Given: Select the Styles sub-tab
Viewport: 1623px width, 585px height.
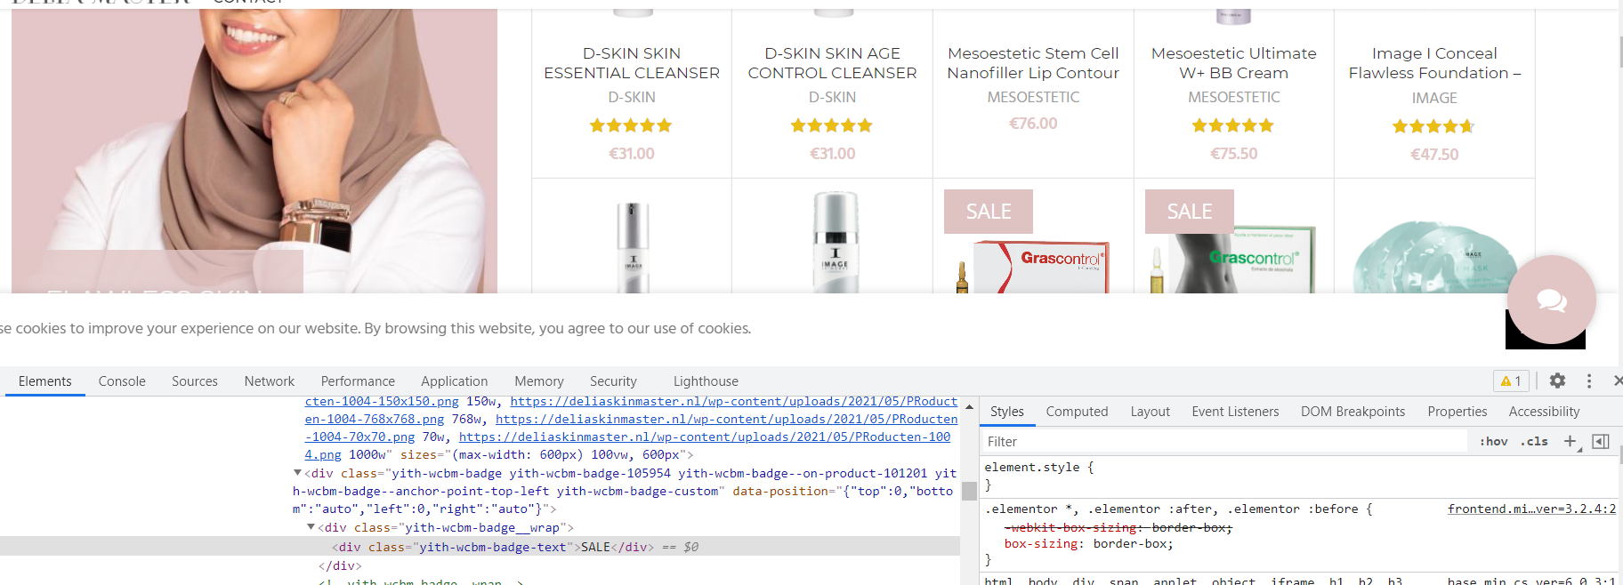Looking at the screenshot, I should click(1007, 411).
